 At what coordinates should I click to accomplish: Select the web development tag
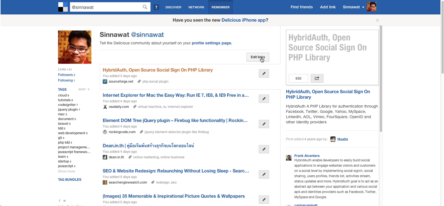[x=73, y=133]
